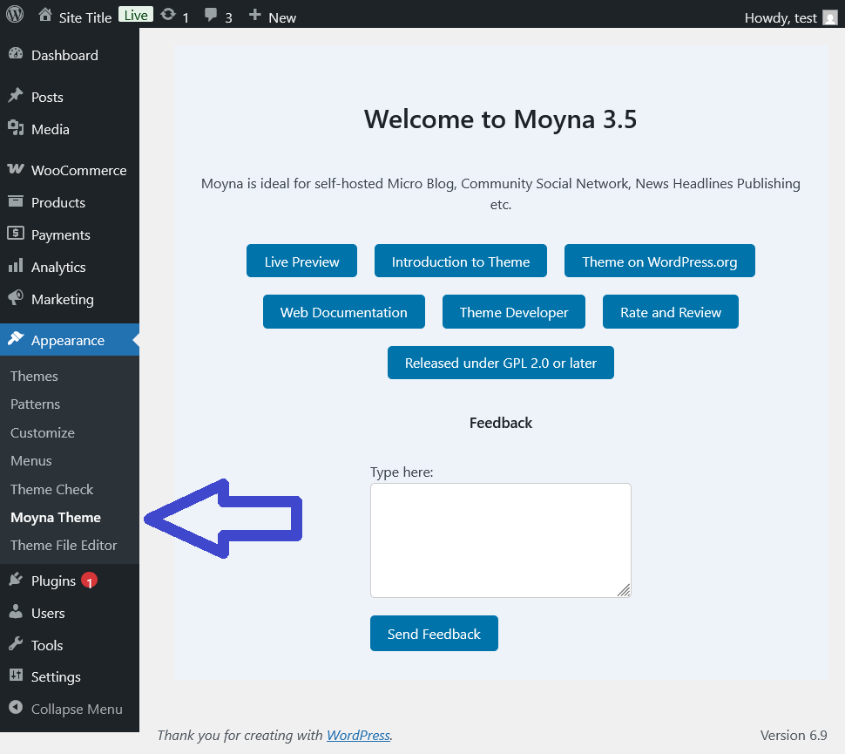Click the WooCommerce logo icon
The width and height of the screenshot is (845, 754).
(x=16, y=169)
